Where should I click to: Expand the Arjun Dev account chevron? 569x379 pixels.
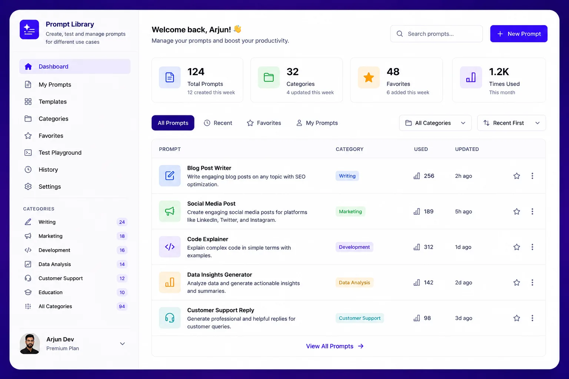[122, 344]
